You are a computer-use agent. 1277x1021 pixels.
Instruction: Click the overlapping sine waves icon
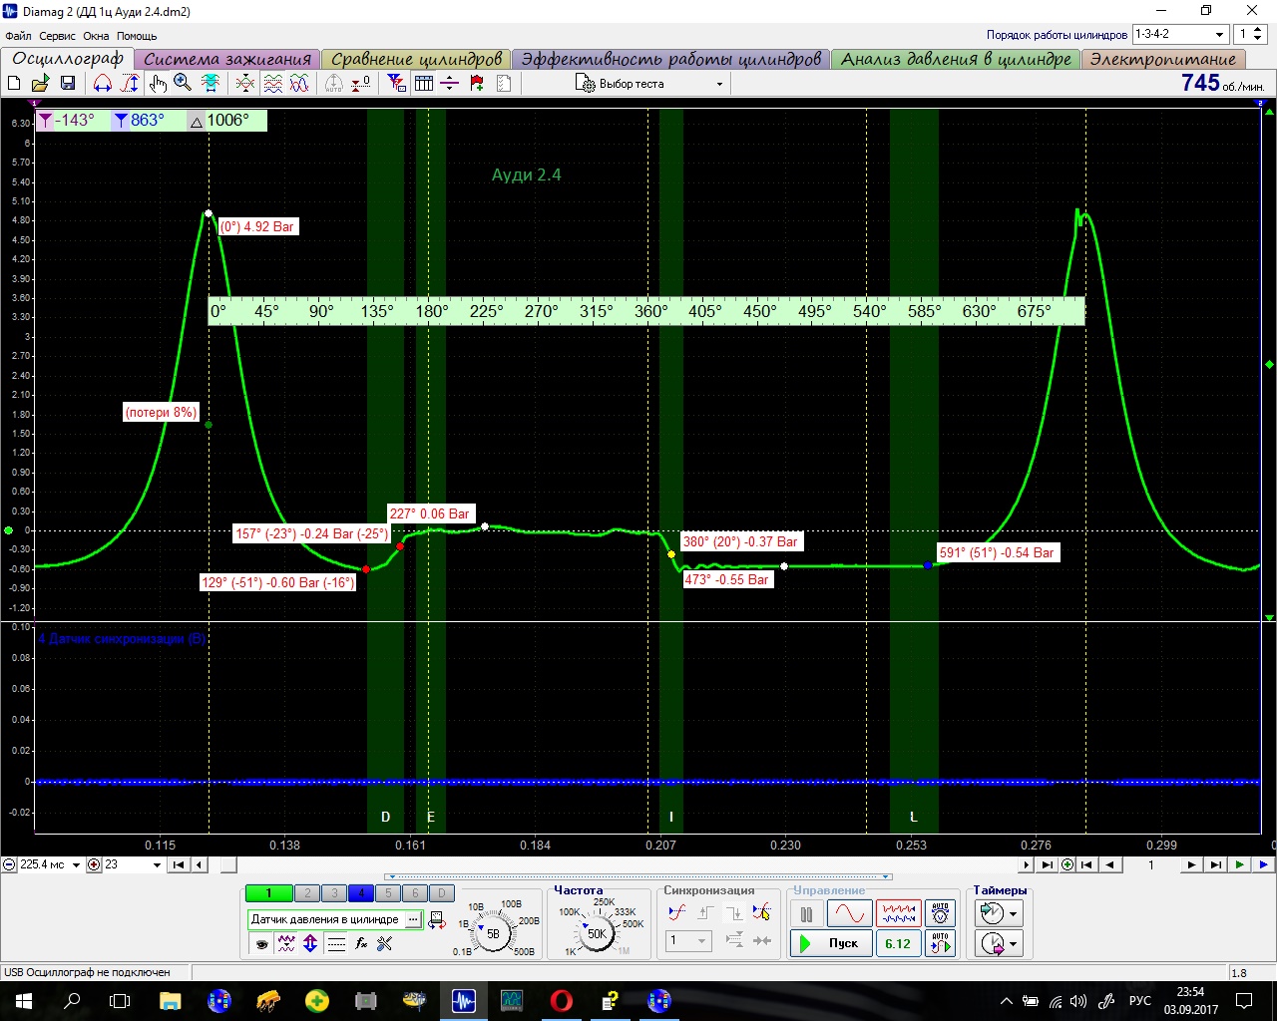click(299, 83)
